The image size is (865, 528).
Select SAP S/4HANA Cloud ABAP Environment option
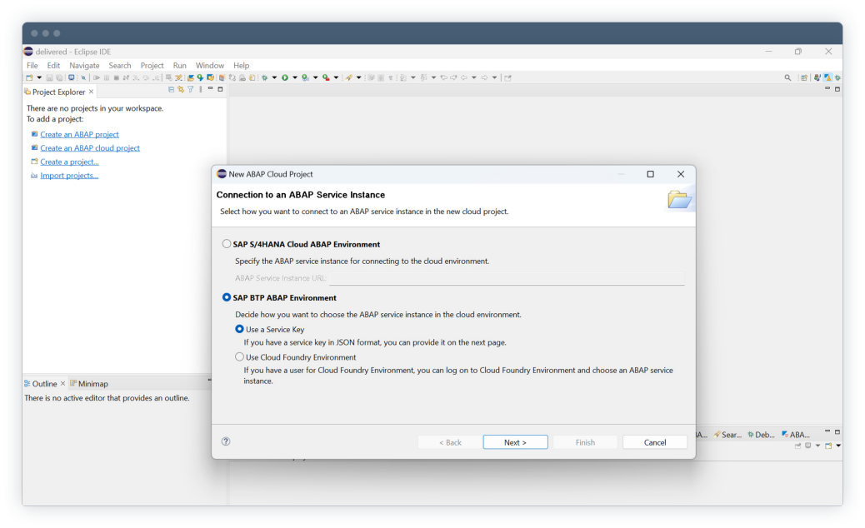(227, 245)
